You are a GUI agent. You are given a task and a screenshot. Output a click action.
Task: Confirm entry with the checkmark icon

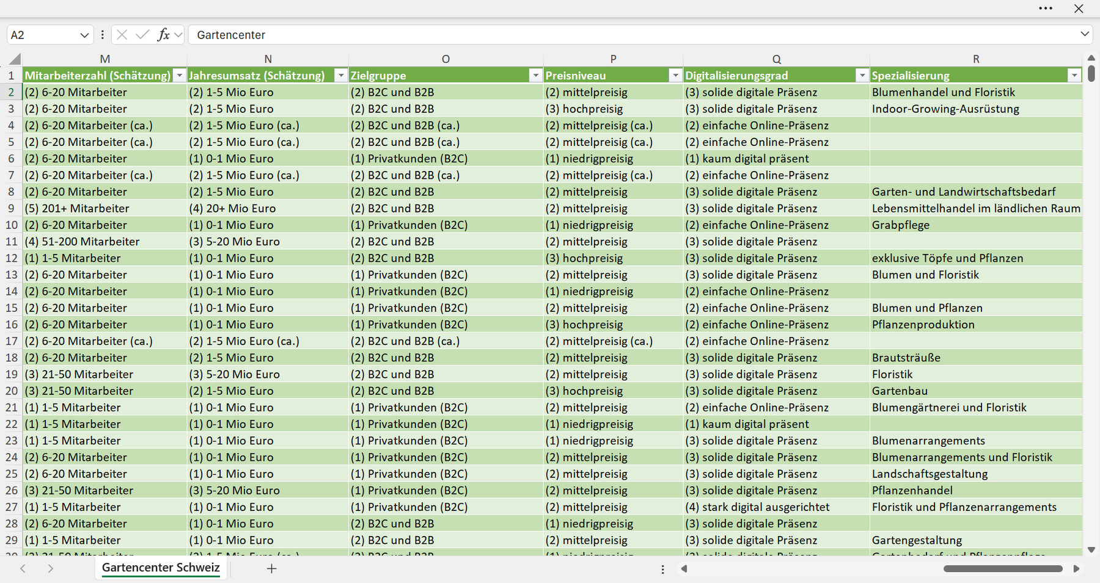click(x=142, y=35)
